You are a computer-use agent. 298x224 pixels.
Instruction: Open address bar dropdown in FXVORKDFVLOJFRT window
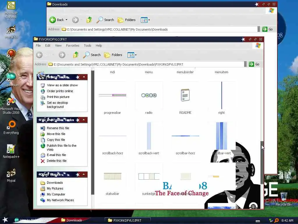(x=245, y=64)
